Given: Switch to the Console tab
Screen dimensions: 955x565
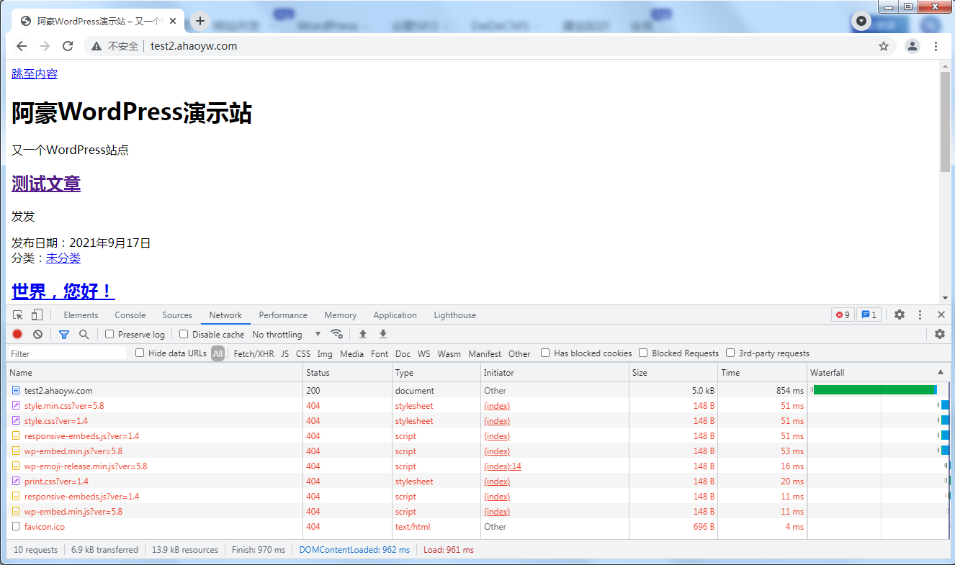Looking at the screenshot, I should [130, 315].
